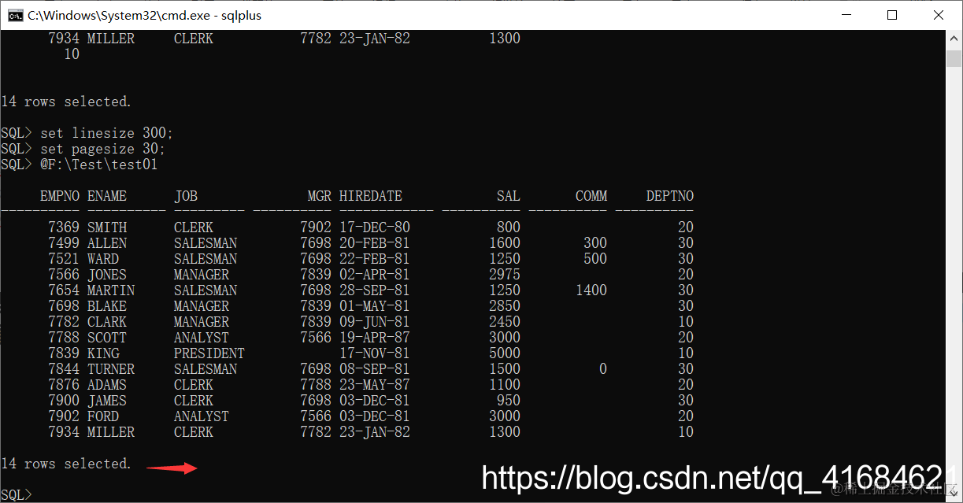Click the name BLAKE in the table
Viewport: 963px width, 503px height.
[x=107, y=306]
